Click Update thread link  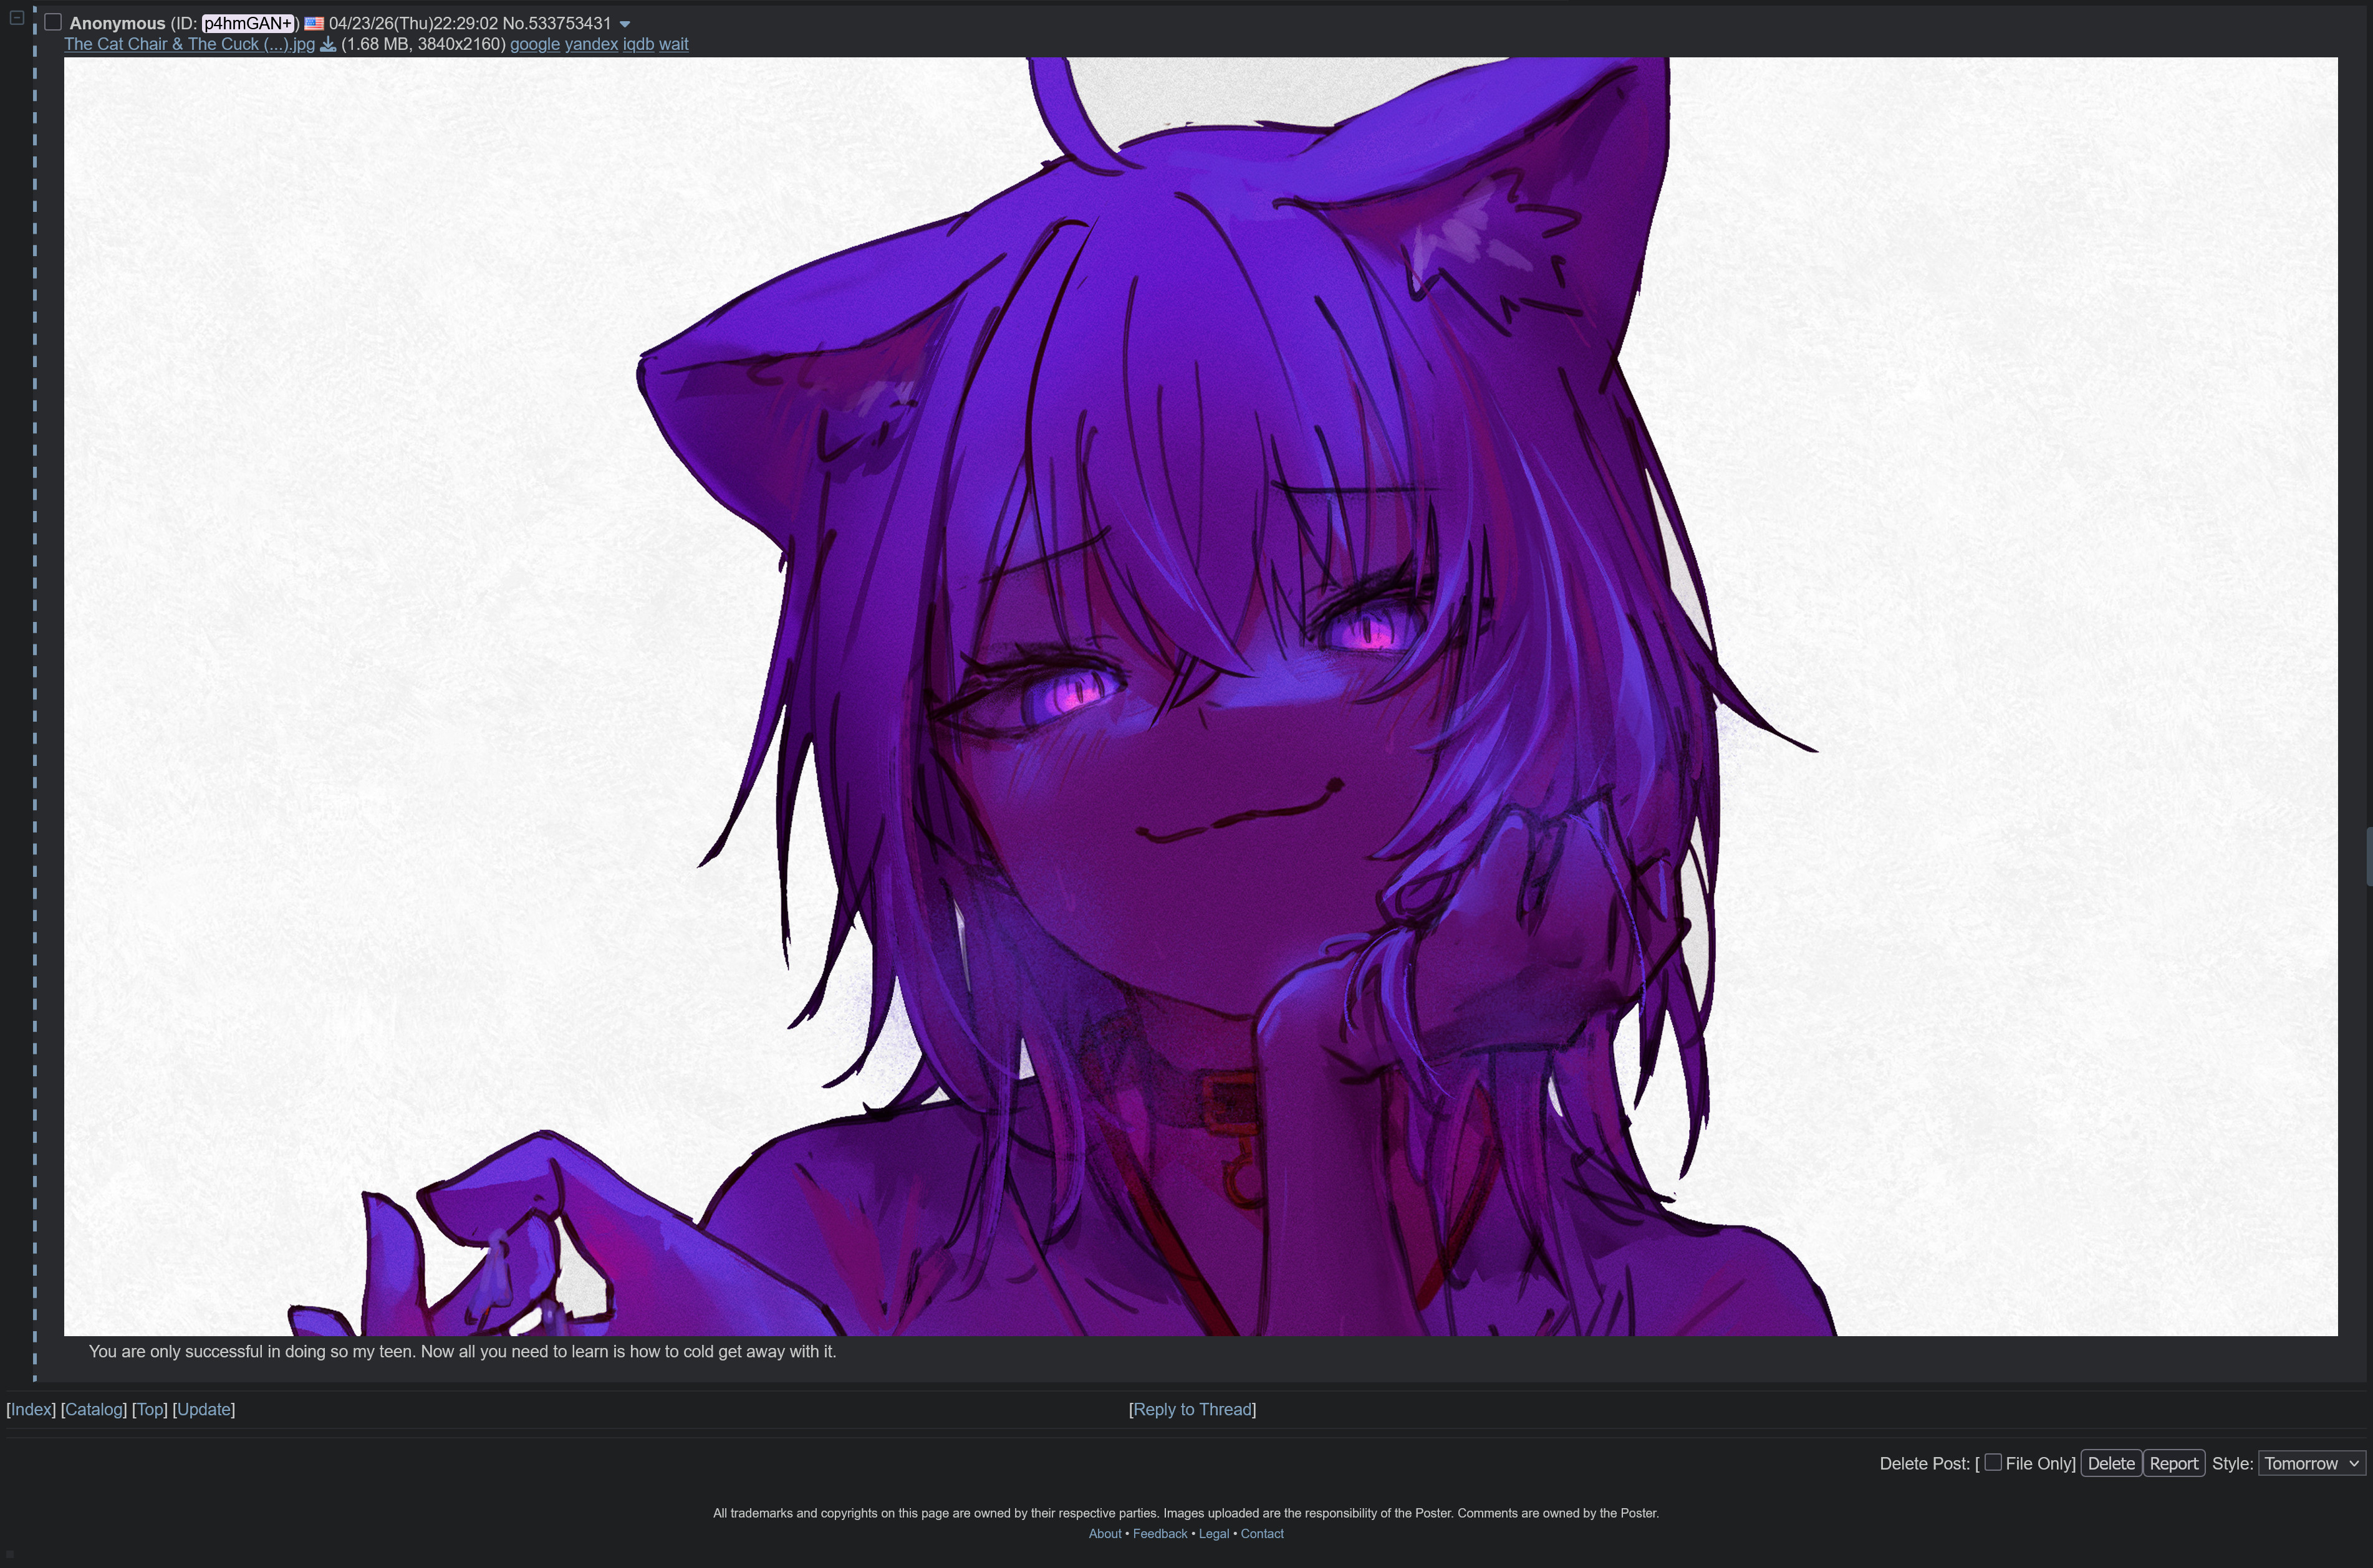pyautogui.click(x=204, y=1409)
